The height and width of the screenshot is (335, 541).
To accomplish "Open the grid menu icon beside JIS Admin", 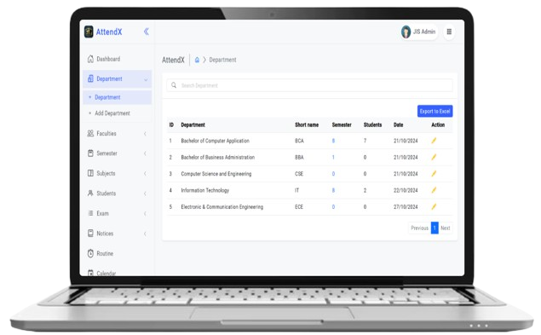I will point(449,32).
